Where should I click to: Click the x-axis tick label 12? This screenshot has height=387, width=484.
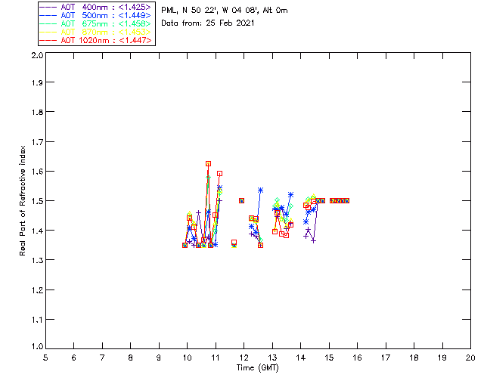coord(244,358)
